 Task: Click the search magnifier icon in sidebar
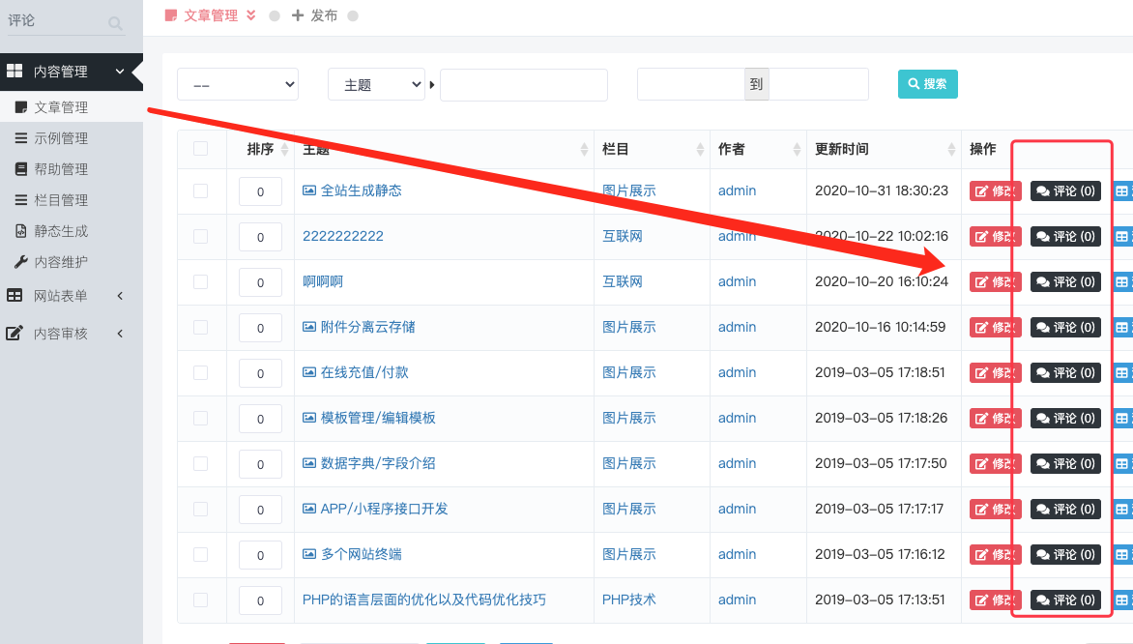tap(115, 23)
